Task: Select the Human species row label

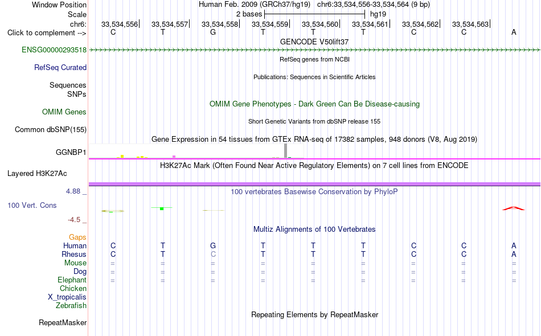Action: pos(75,245)
